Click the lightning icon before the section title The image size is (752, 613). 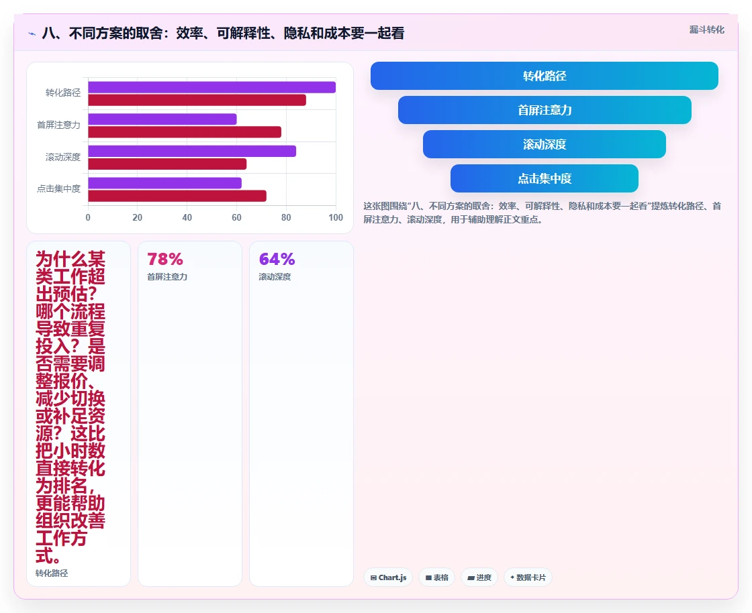[32, 34]
